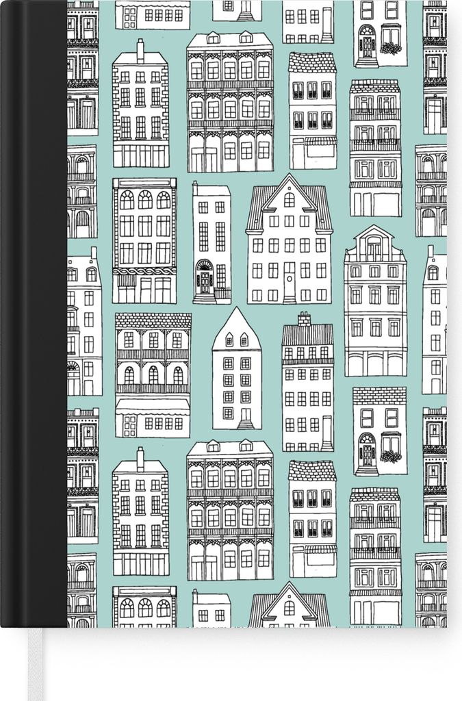Click the round doorknob on the central gabled house door
The image size is (462, 701).
(290, 279)
